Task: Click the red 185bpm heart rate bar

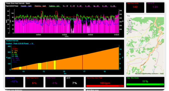Action: [x=105, y=86]
